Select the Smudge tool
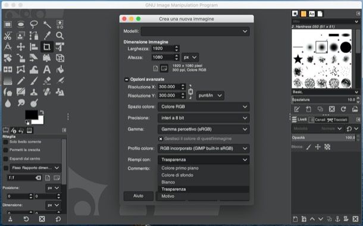Screen dimensions: 363x226 21,103
